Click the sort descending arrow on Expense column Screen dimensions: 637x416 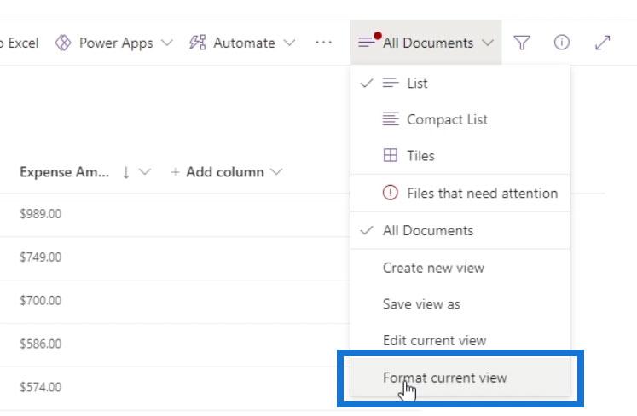(x=126, y=172)
